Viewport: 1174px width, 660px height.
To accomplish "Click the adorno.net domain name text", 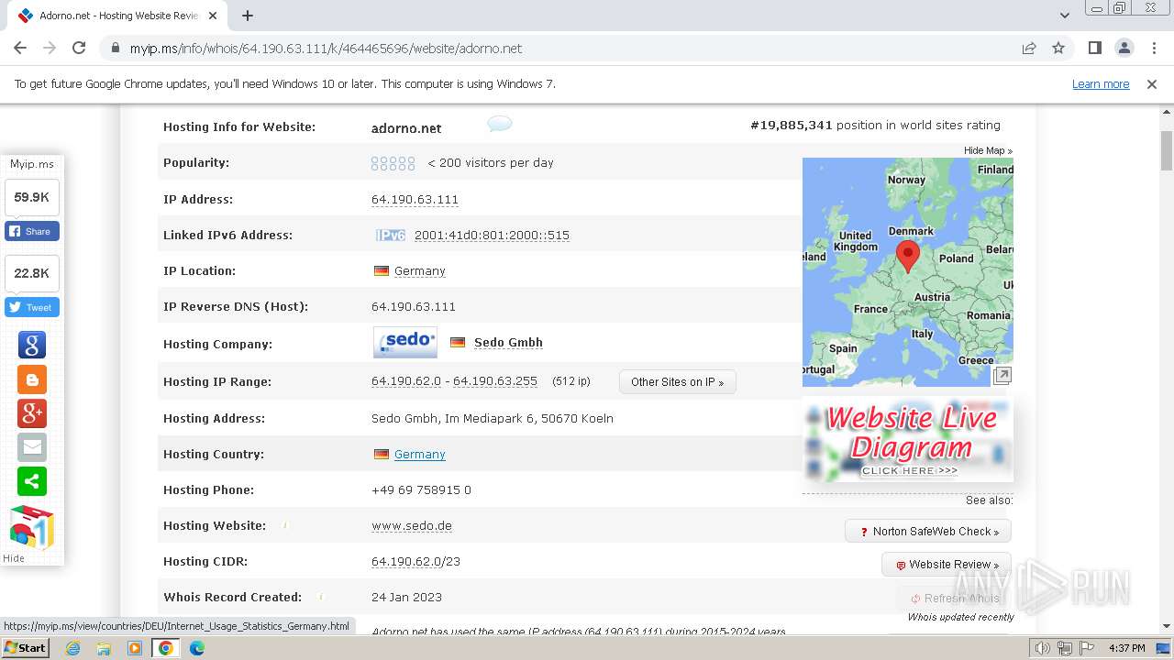I will 406,128.
